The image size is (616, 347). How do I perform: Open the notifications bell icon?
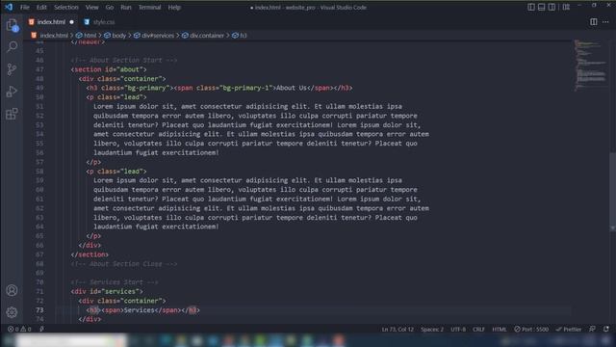pos(606,330)
